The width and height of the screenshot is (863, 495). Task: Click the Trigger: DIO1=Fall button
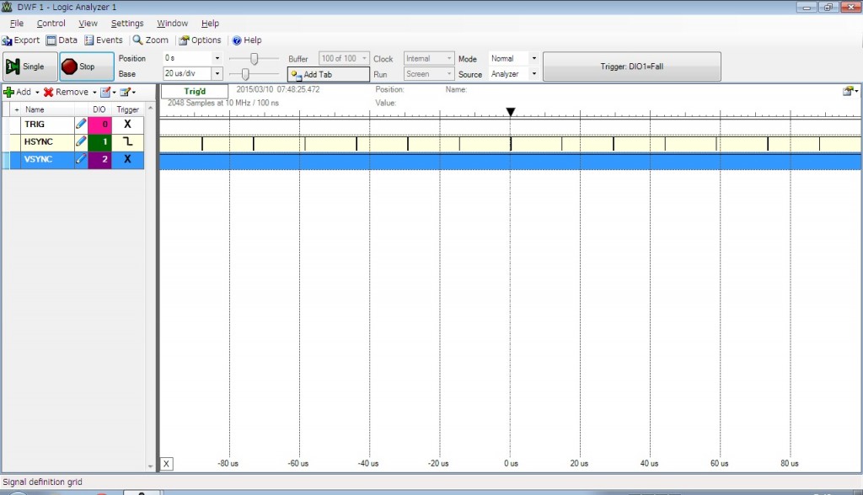coord(631,67)
